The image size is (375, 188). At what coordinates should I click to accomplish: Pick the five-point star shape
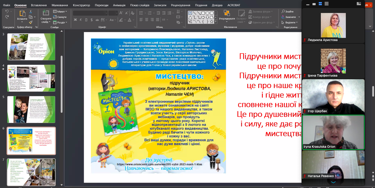[x=212, y=22]
